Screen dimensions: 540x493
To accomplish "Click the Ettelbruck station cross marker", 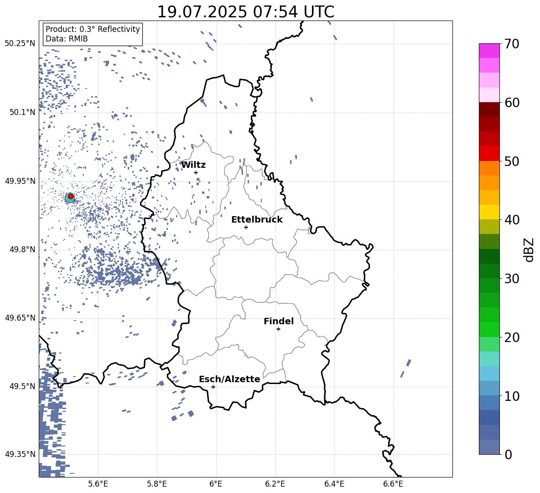I will [x=246, y=227].
